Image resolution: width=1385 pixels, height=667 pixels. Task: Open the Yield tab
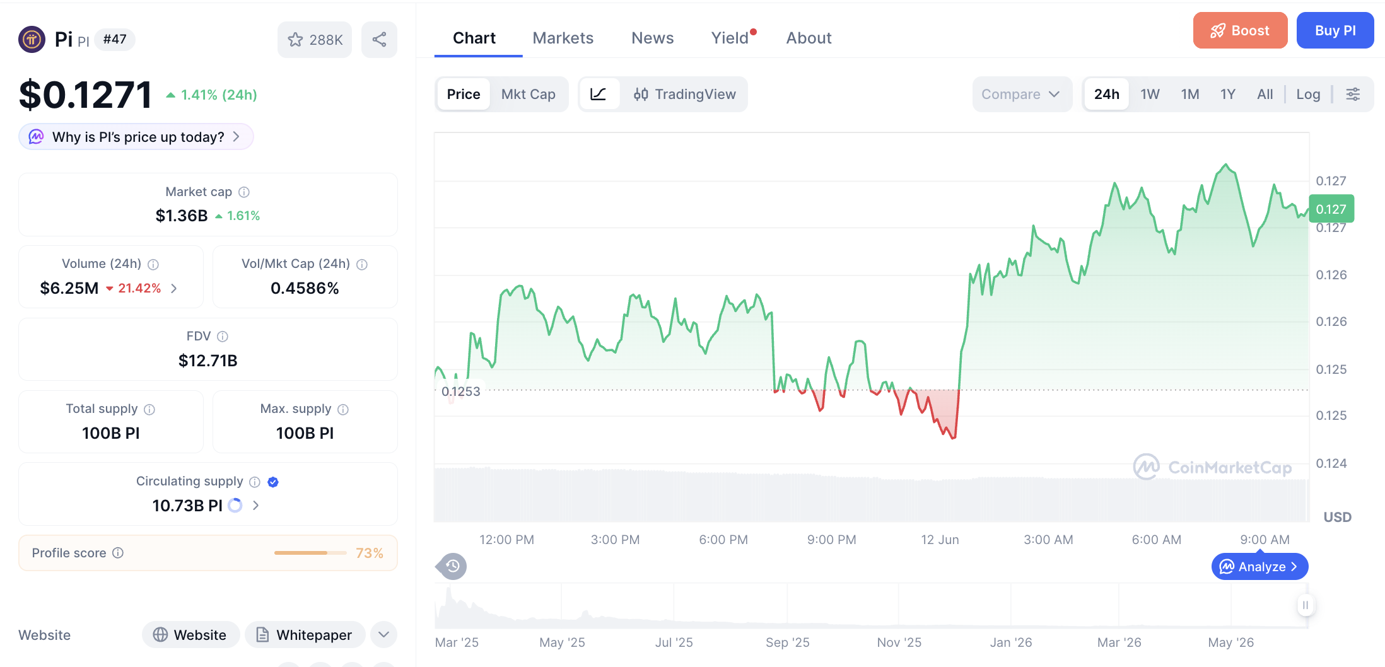[732, 38]
